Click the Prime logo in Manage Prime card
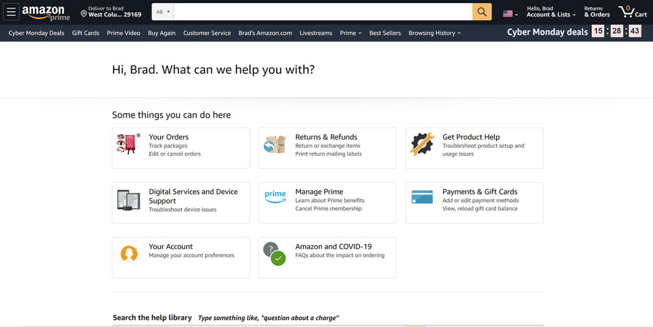This screenshot has width=653, height=327. [x=275, y=197]
